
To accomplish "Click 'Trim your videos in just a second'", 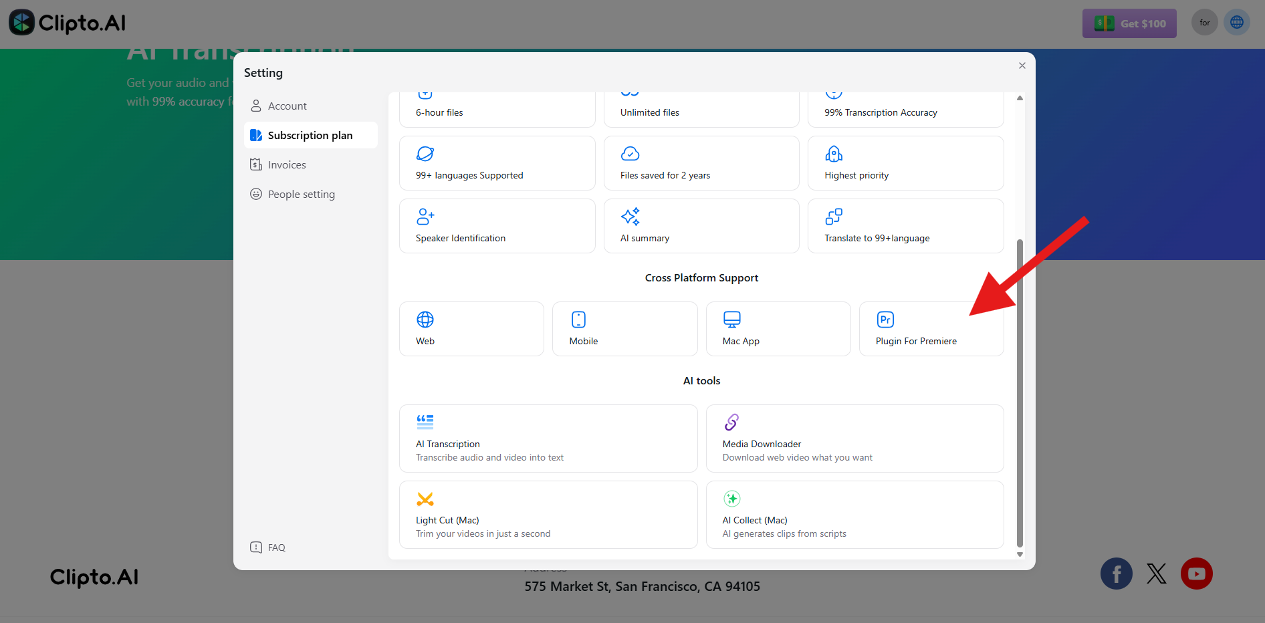I will (x=483, y=533).
